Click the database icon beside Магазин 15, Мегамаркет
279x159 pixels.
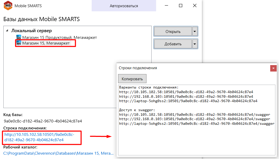[19, 43]
